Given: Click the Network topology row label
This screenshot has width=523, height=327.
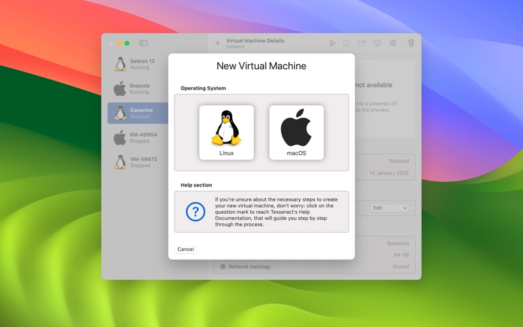Looking at the screenshot, I should click(250, 267).
